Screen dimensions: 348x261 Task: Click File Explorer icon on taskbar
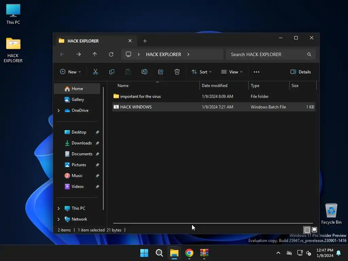174,253
